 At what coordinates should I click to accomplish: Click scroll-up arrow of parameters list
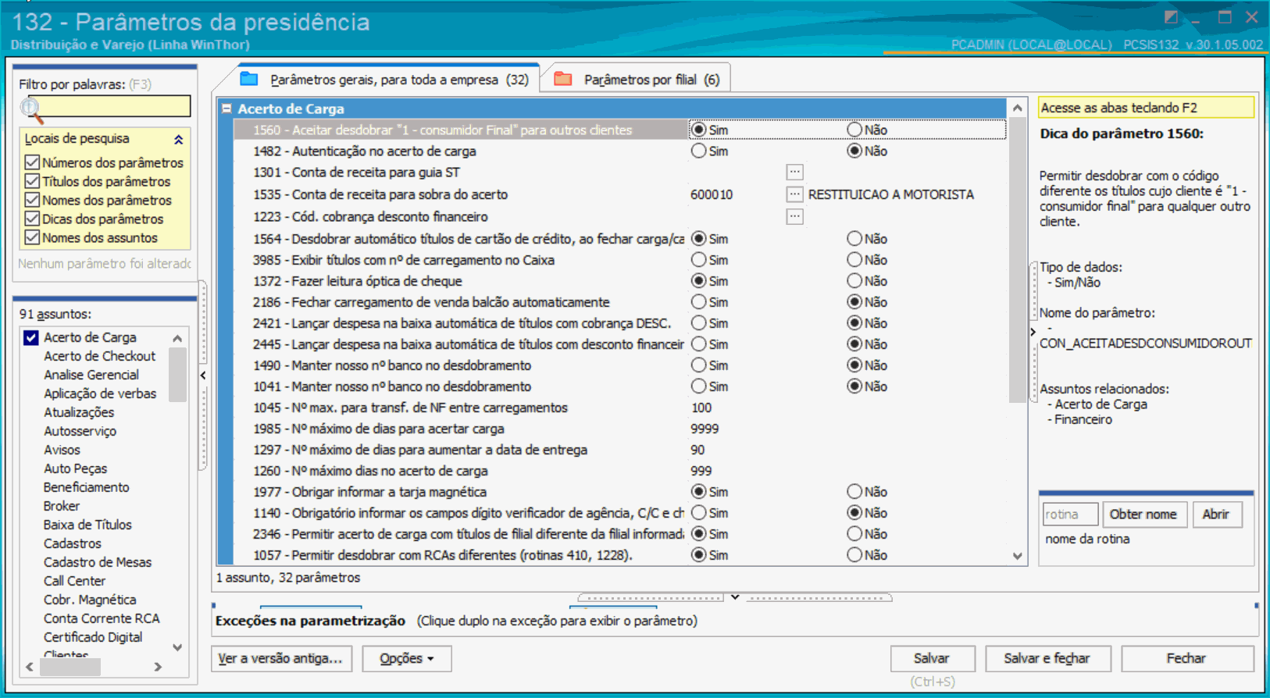pos(1017,108)
